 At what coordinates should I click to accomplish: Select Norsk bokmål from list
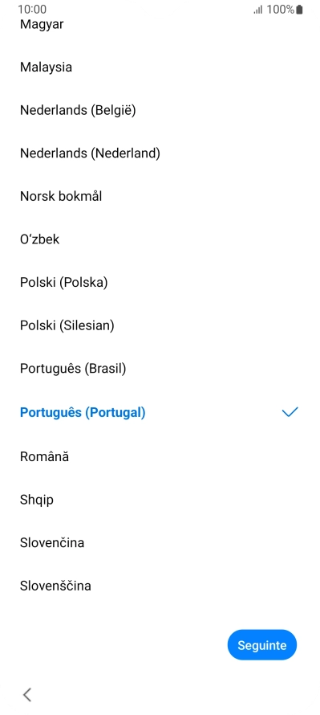click(160, 197)
